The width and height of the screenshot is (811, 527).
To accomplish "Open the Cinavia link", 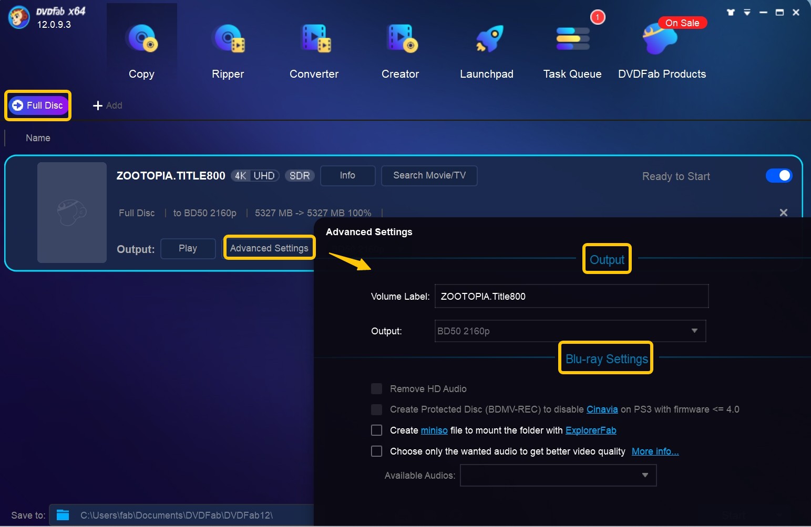I will click(602, 409).
